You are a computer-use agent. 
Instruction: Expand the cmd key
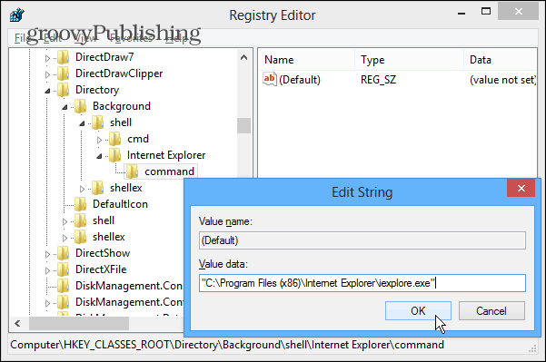point(99,140)
